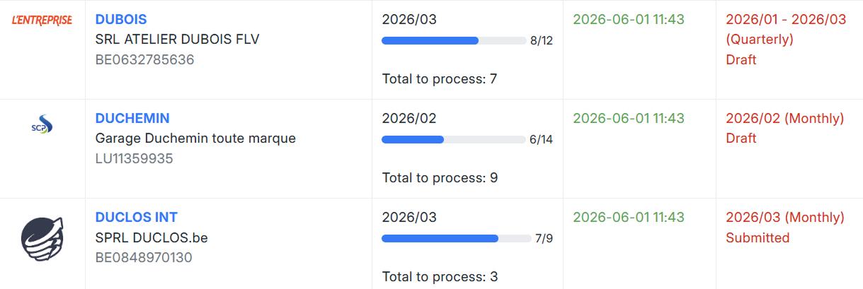The height and width of the screenshot is (289, 863).
Task: Open the DUCHEMIN client link
Action: [132, 118]
